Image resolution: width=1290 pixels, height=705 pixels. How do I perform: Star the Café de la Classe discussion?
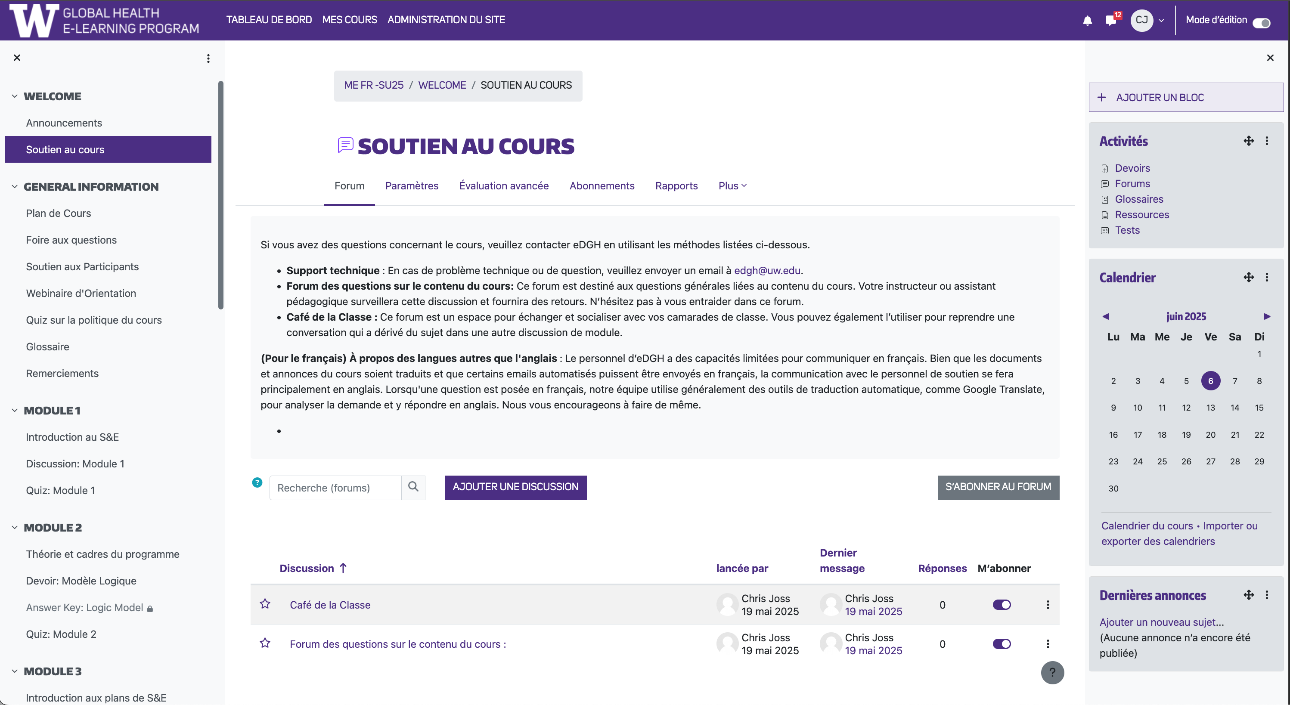265,604
